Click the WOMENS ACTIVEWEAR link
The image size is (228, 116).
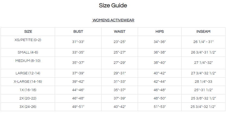(113, 20)
